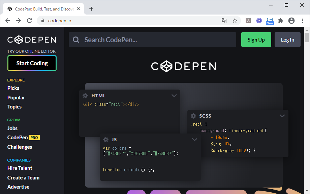Click the HTML panel title
Viewport: 310px width, 194px height.
98,96
